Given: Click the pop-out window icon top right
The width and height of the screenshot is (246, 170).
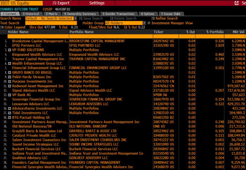Looking at the screenshot, I should (235, 3).
